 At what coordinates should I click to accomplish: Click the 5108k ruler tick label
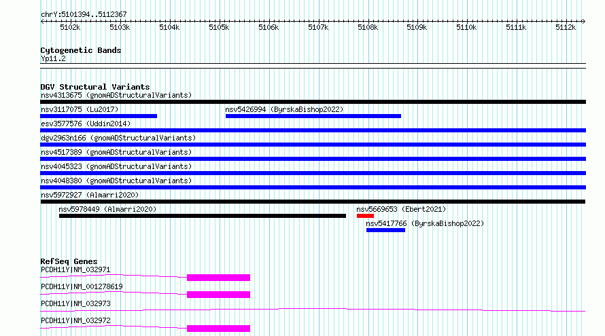(x=368, y=27)
